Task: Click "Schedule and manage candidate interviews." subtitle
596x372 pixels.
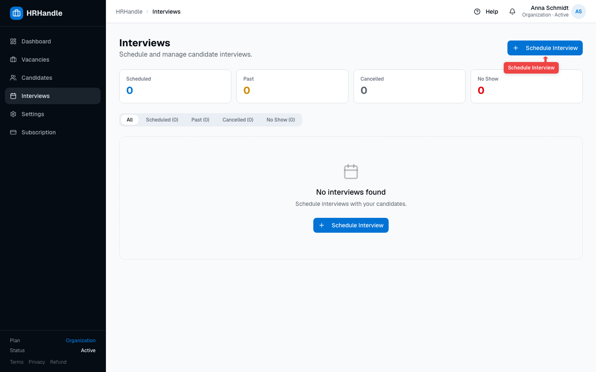Action: [185, 55]
